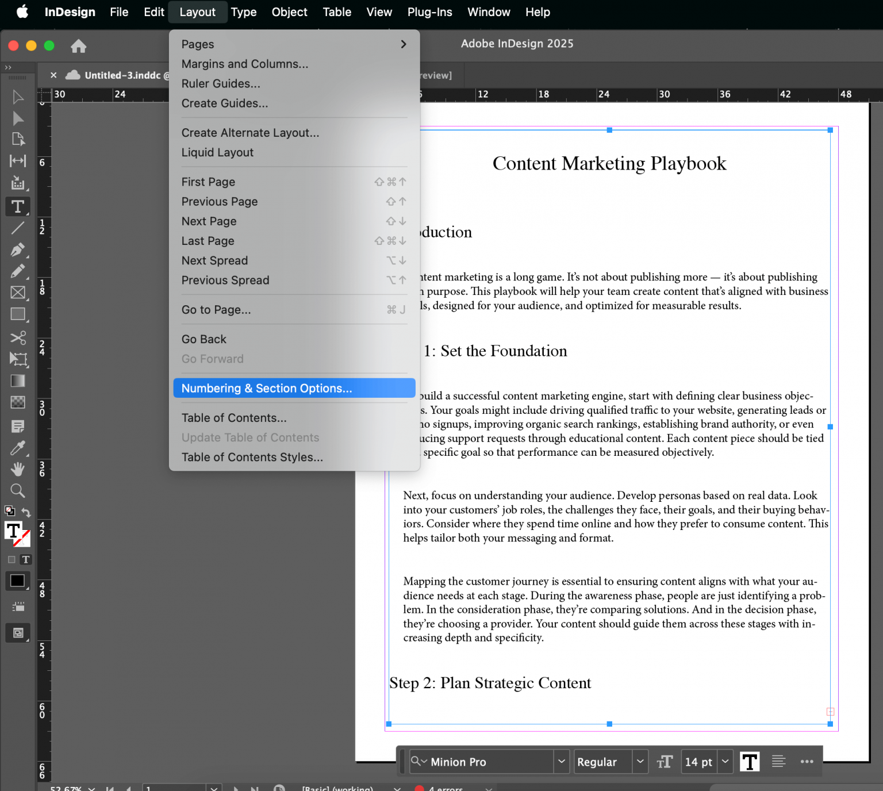Expand the Regular font style dropdown

click(x=640, y=762)
